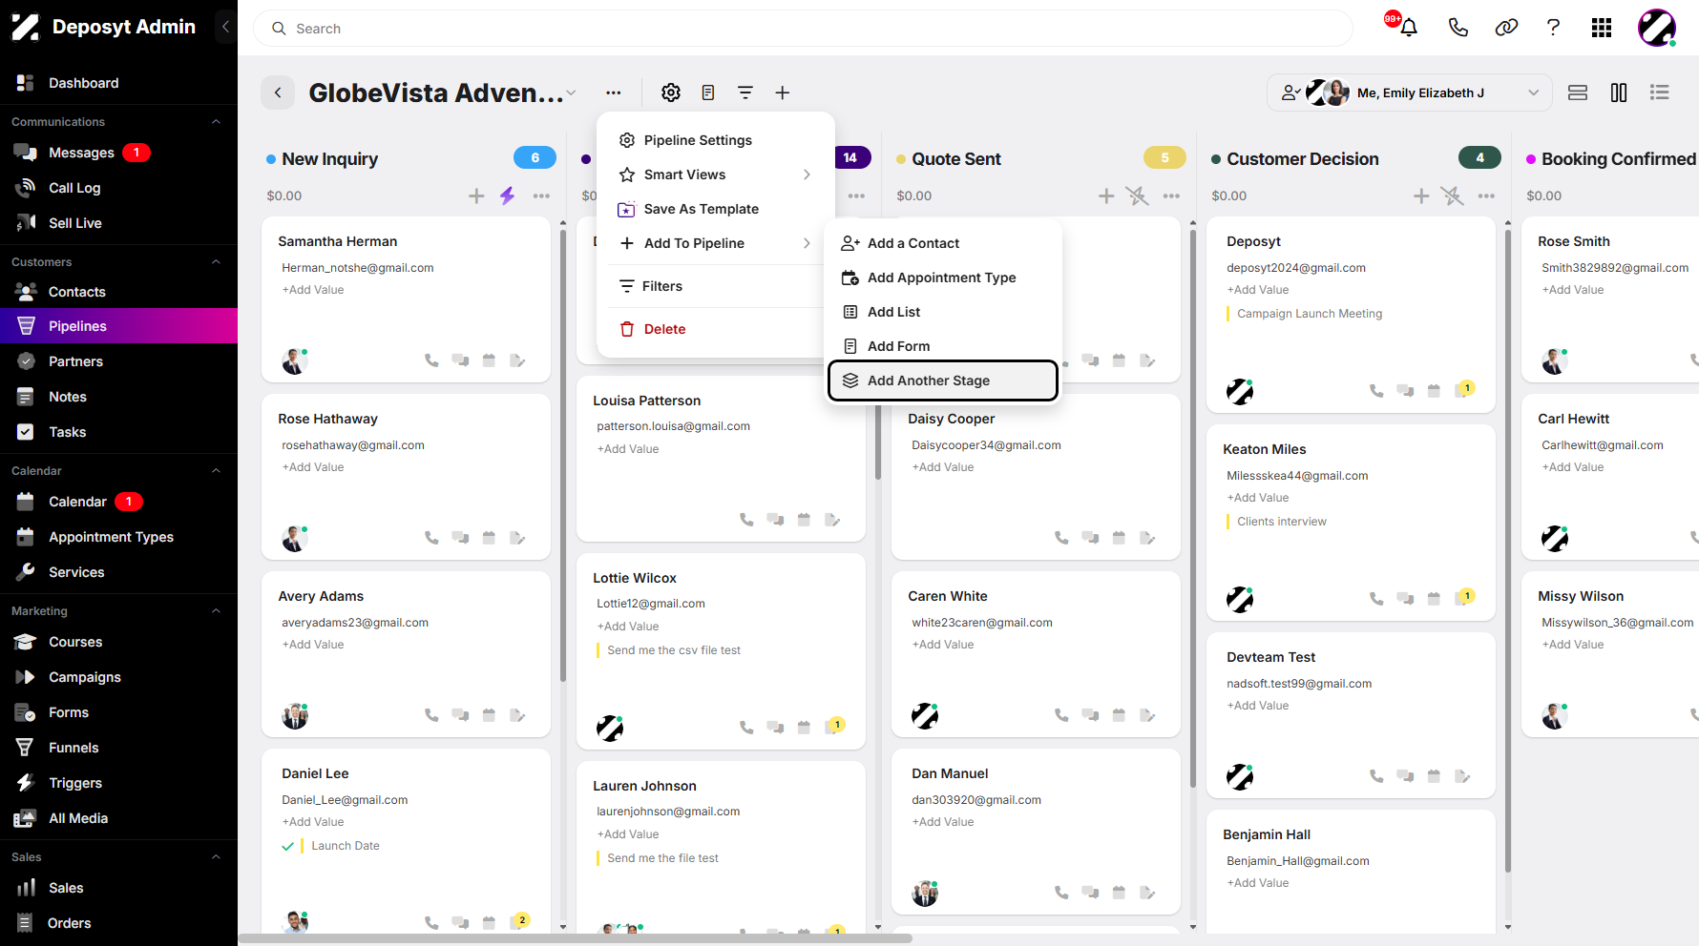Viewport: 1699px width, 946px height.
Task: Click +Add Value on Rose Hathaway card
Action: [313, 467]
